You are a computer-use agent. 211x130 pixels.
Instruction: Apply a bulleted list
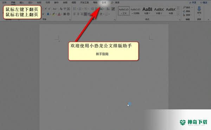click(75, 9)
